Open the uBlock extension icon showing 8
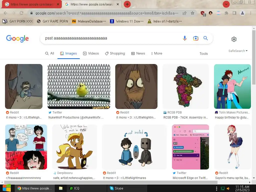Screen dimensions: 256x192 tap(203, 13)
